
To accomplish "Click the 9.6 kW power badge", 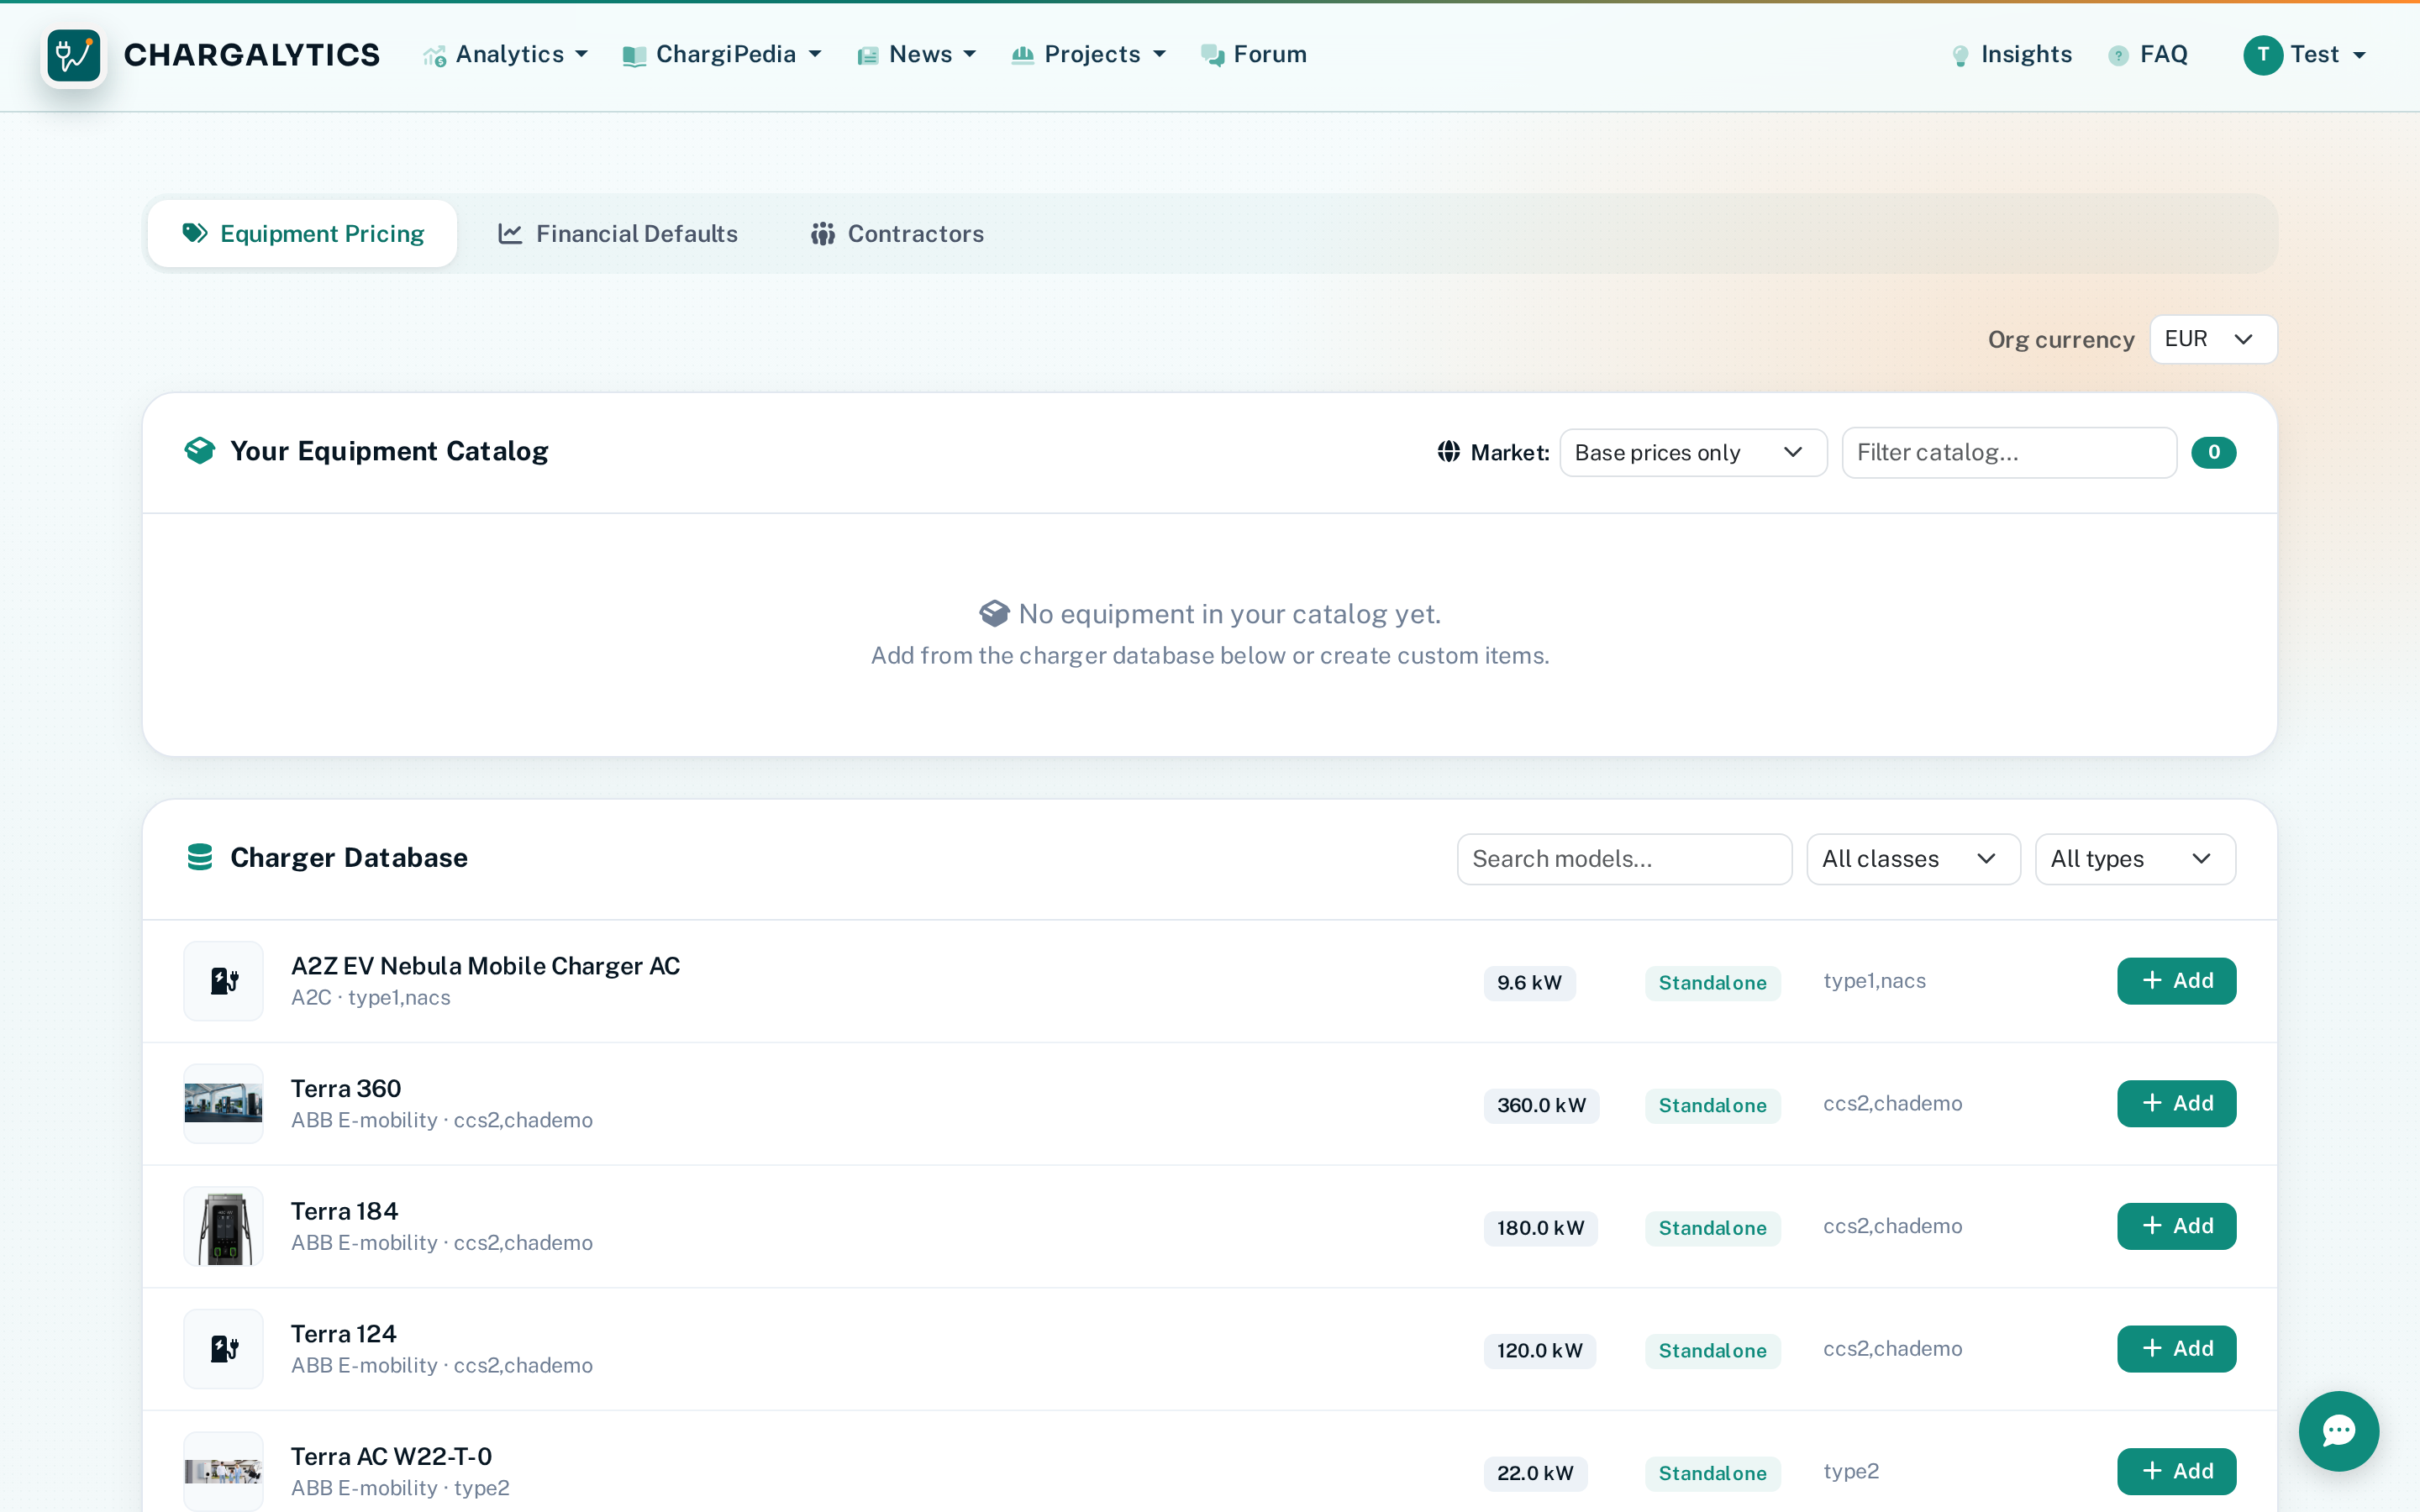I will click(x=1529, y=982).
